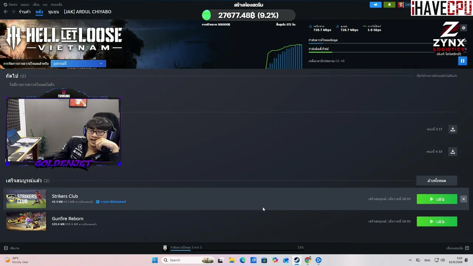Image resolution: width=473 pixels, height=266 pixels.
Task: Select the Strikers Club title
Action: click(x=65, y=196)
